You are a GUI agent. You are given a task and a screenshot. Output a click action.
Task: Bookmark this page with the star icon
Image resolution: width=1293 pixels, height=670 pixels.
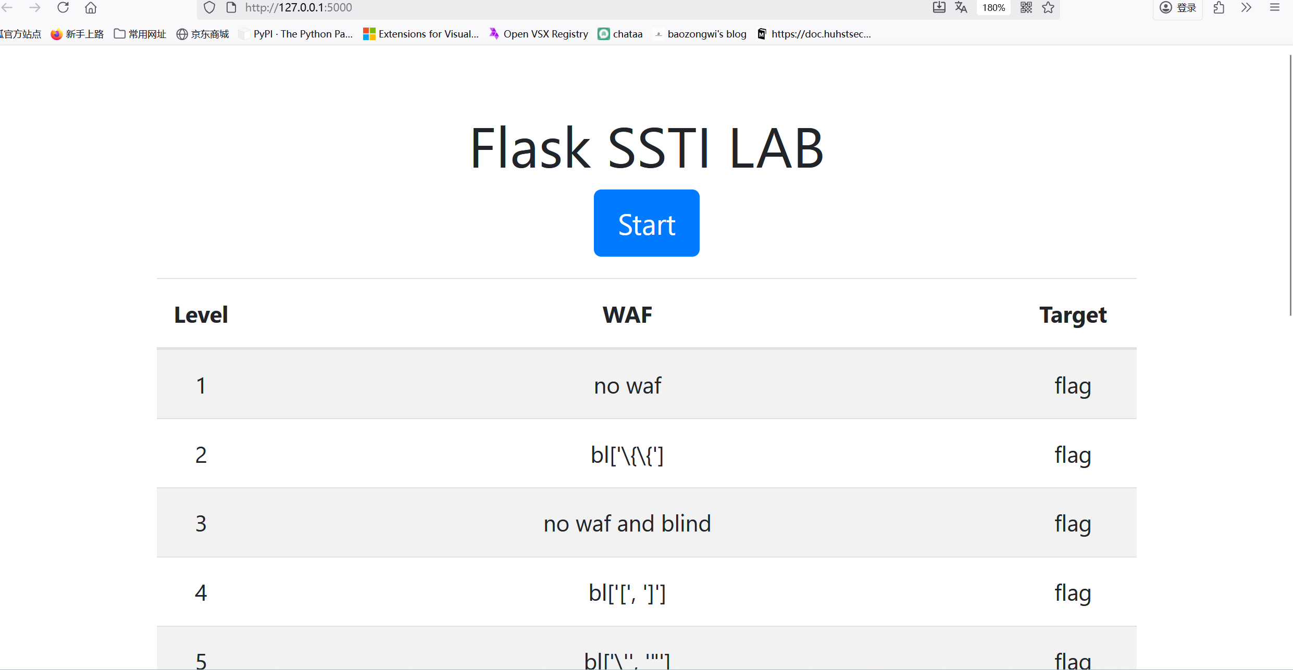tap(1048, 7)
